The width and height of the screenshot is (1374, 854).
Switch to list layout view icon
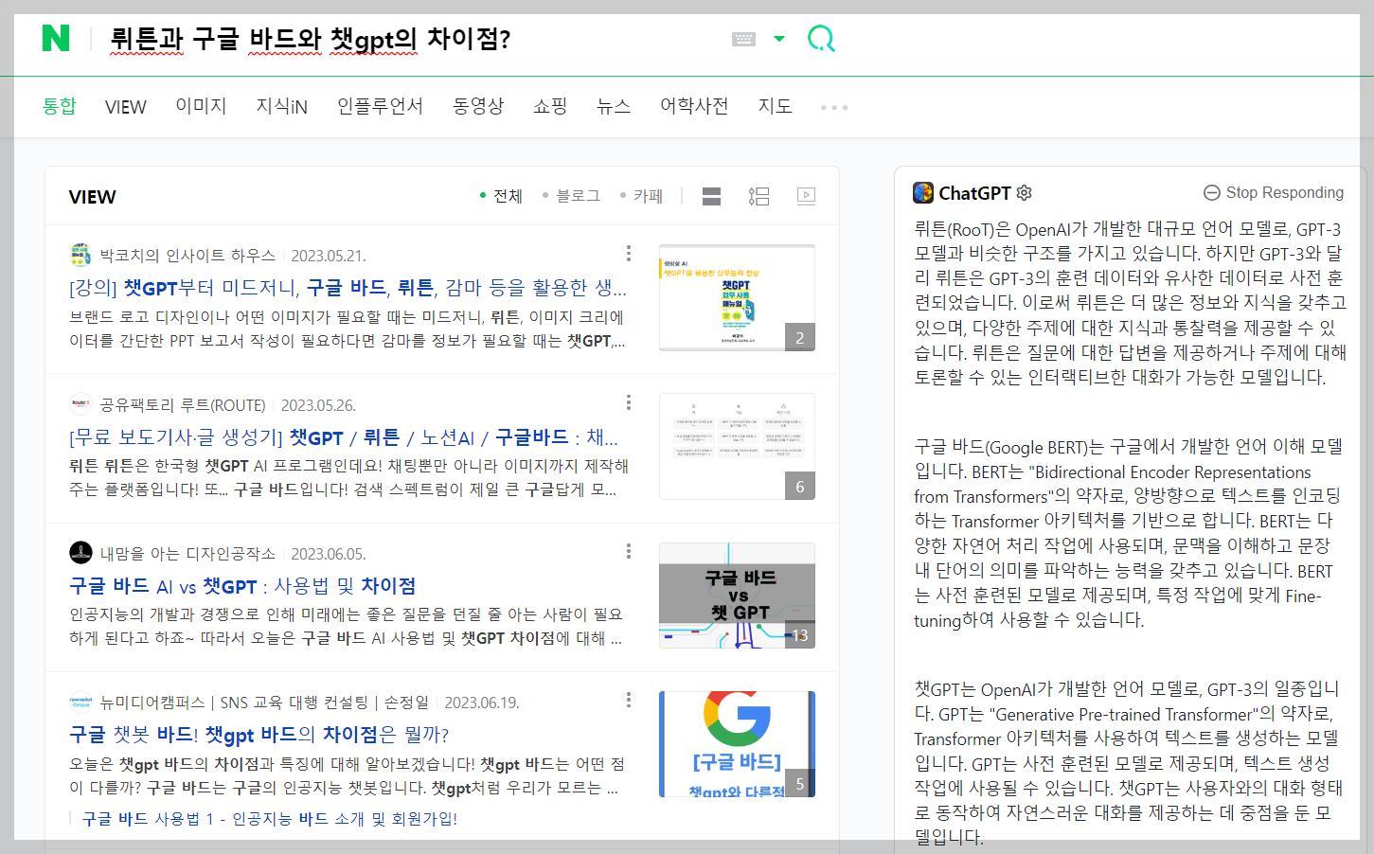[x=758, y=196]
